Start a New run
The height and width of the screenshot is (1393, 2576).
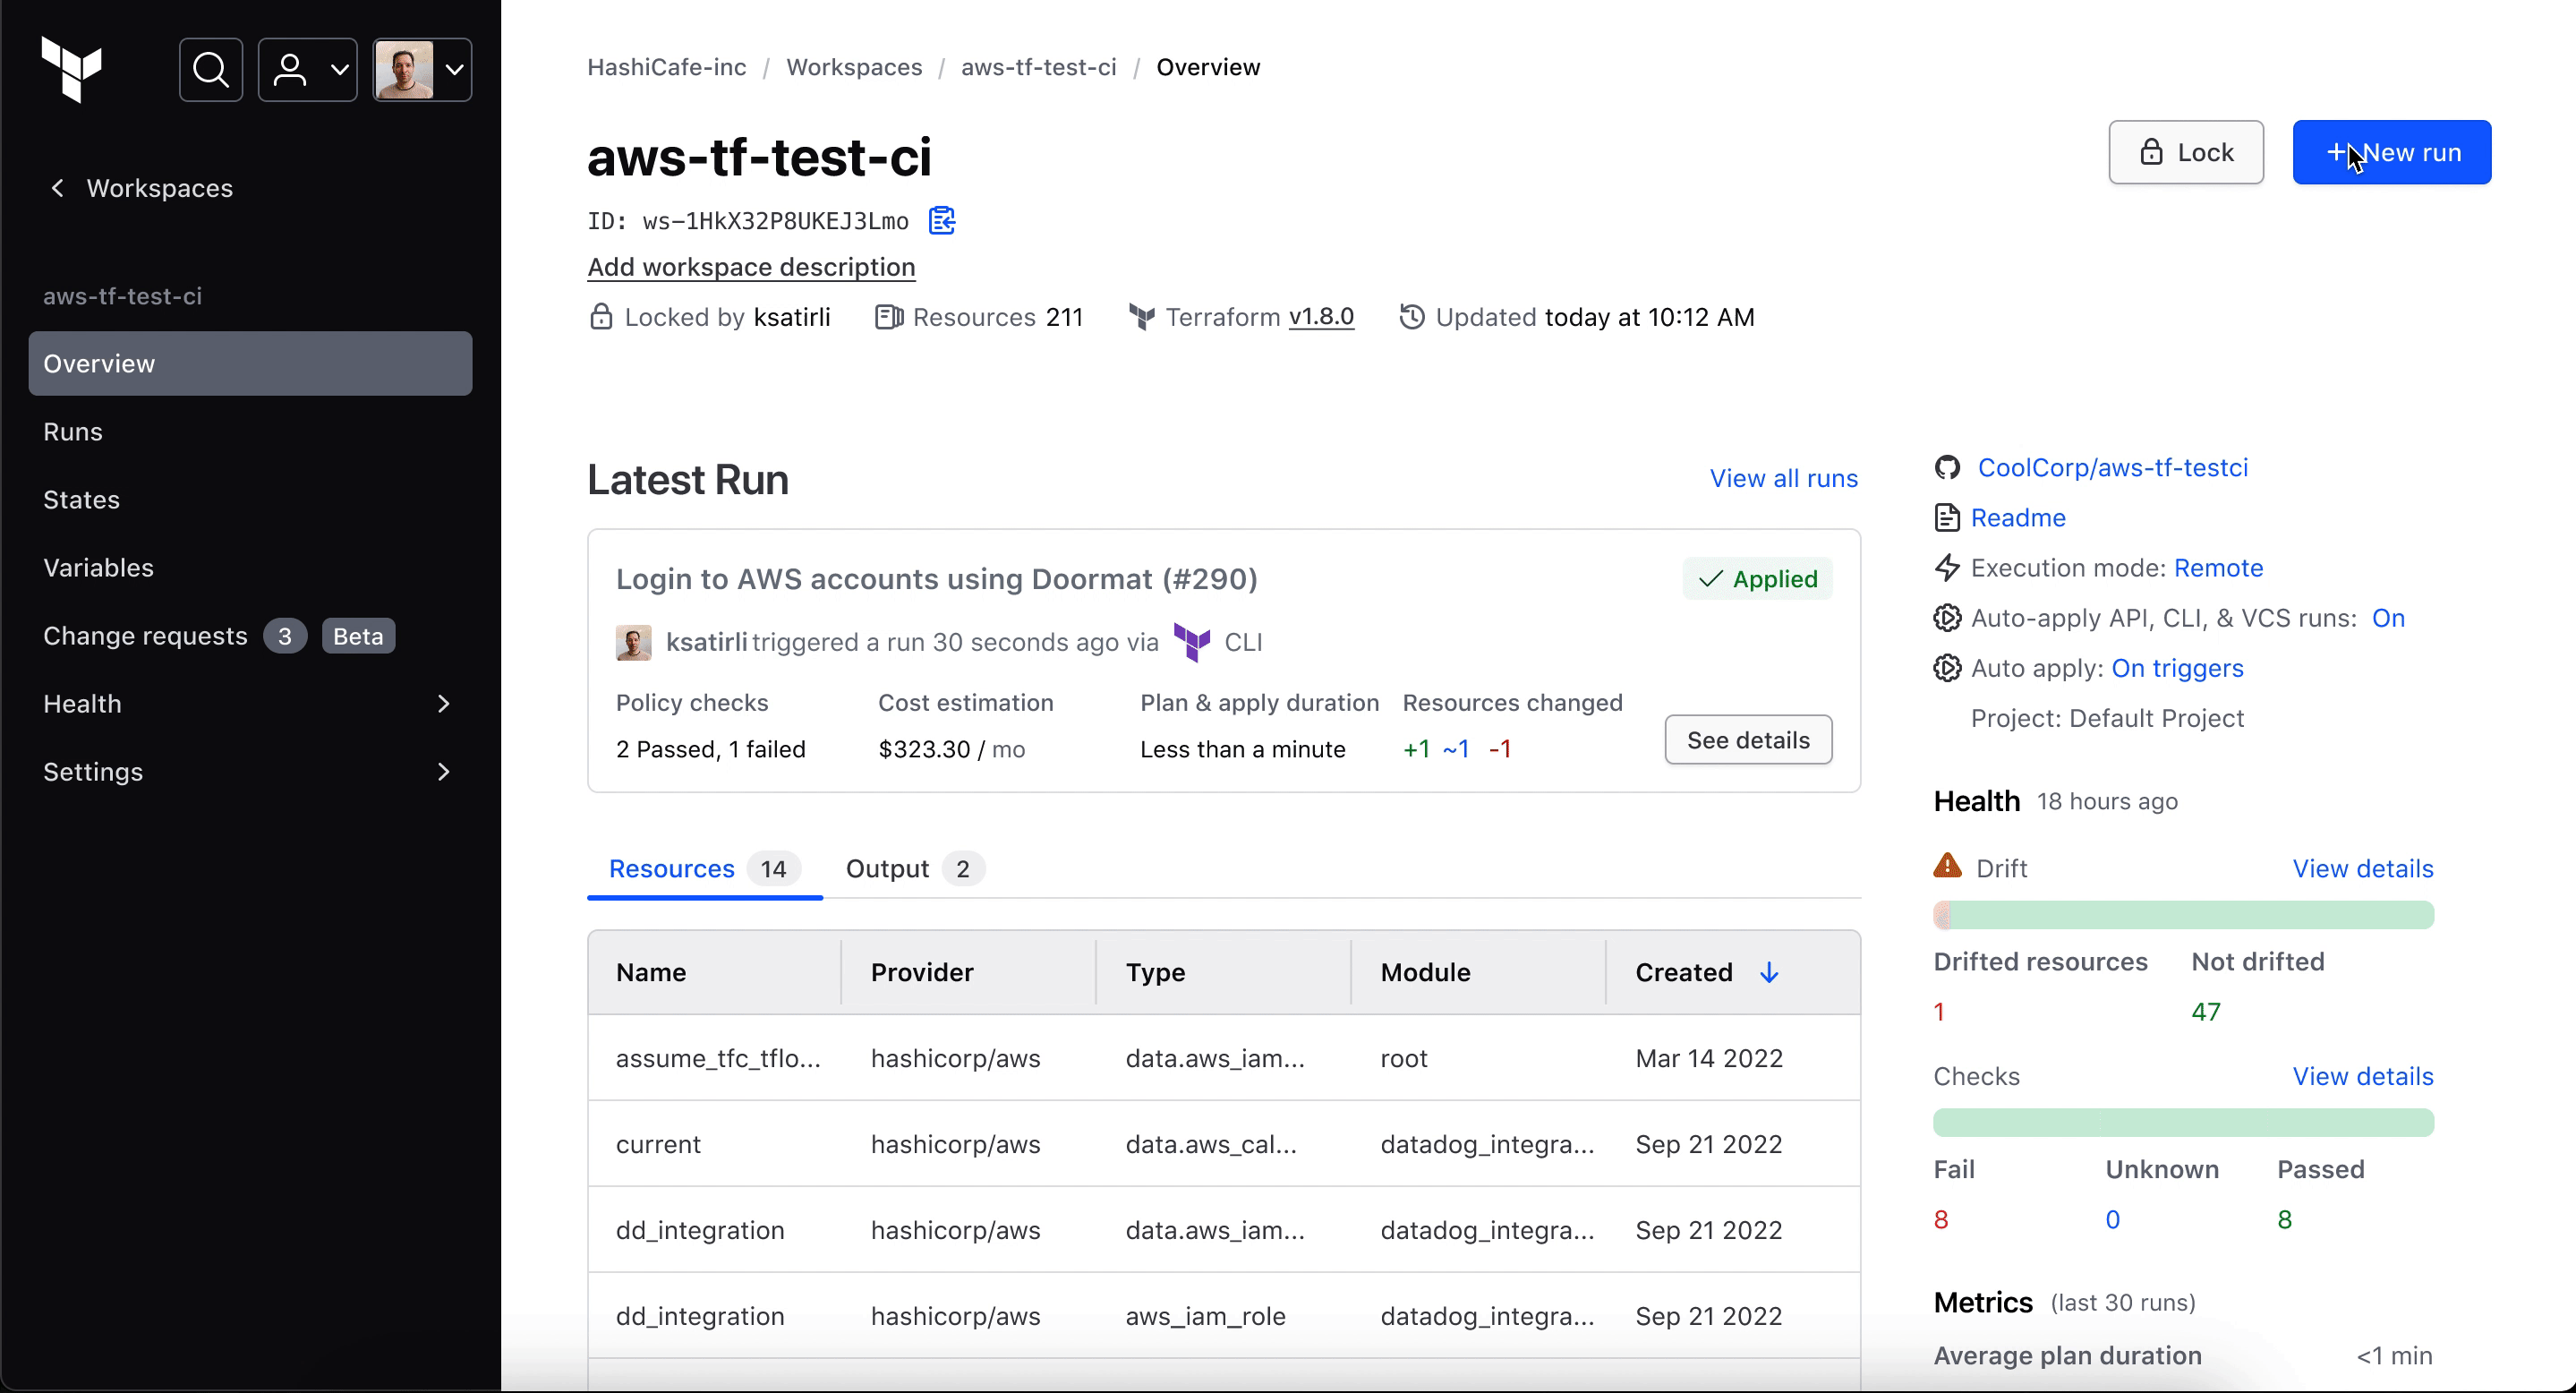pyautogui.click(x=2391, y=152)
